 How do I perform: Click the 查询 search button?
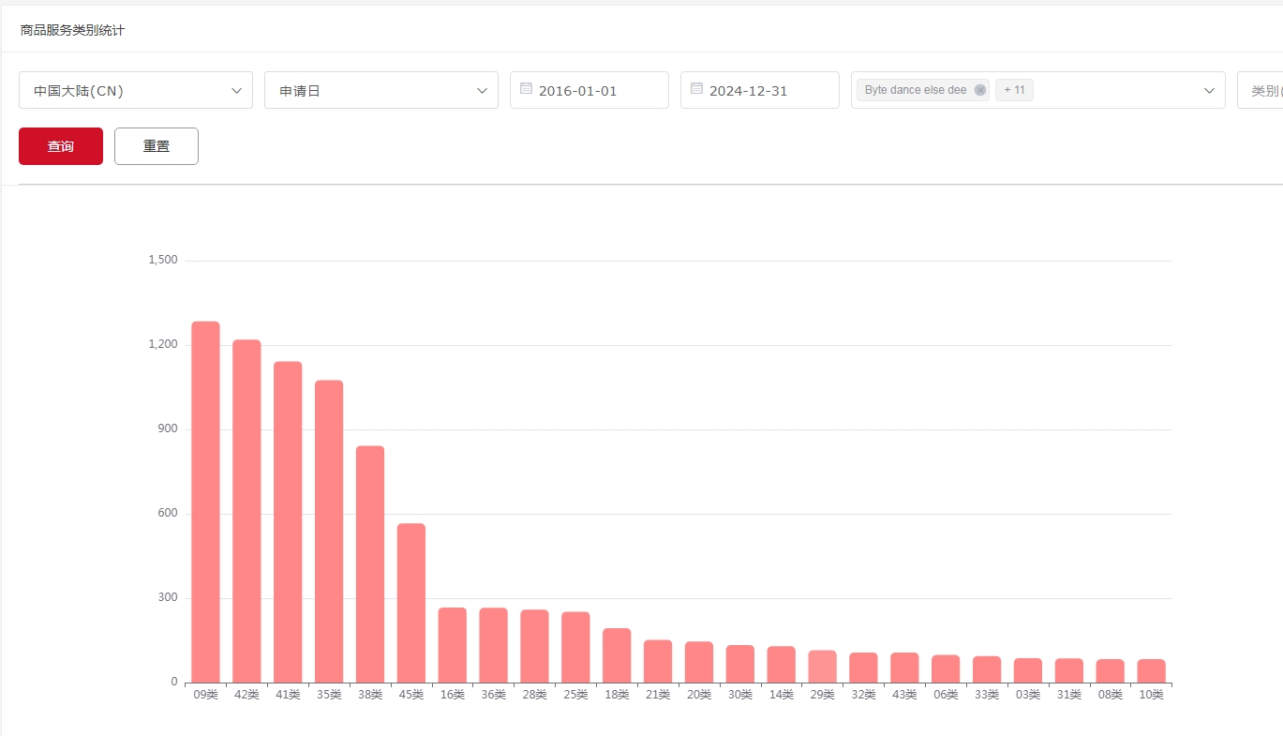coord(61,146)
